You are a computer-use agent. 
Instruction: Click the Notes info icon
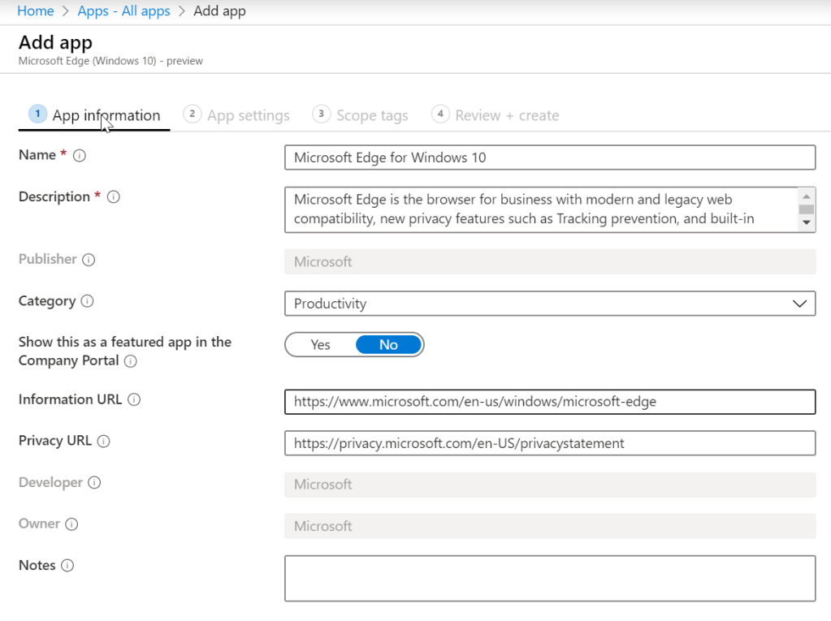click(67, 566)
